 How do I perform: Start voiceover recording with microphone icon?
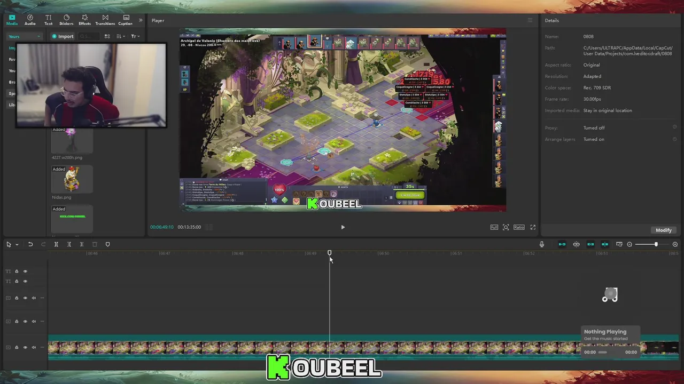(541, 244)
